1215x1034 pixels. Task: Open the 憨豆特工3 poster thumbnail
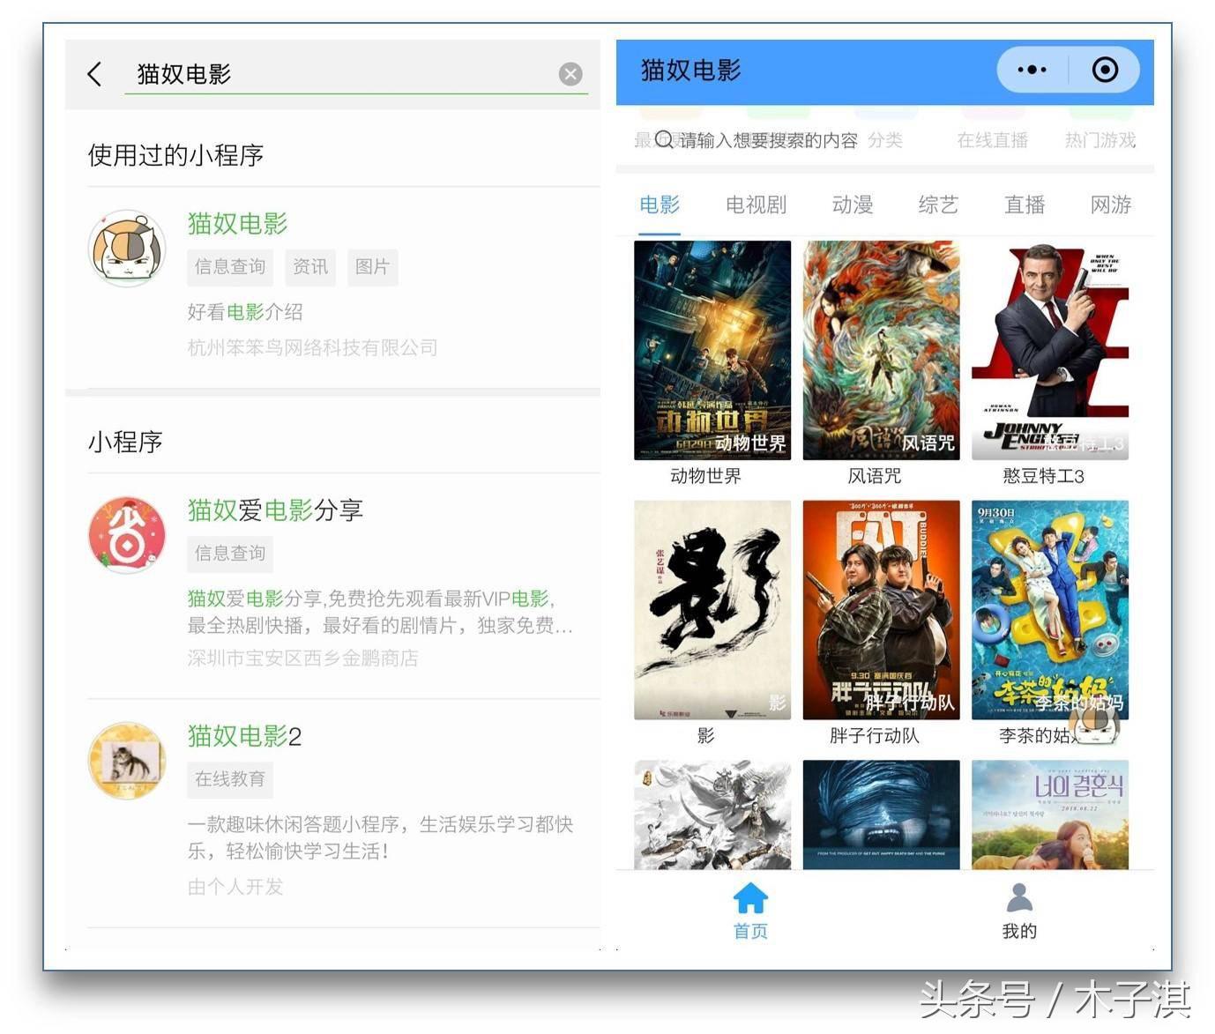[x=1049, y=351]
